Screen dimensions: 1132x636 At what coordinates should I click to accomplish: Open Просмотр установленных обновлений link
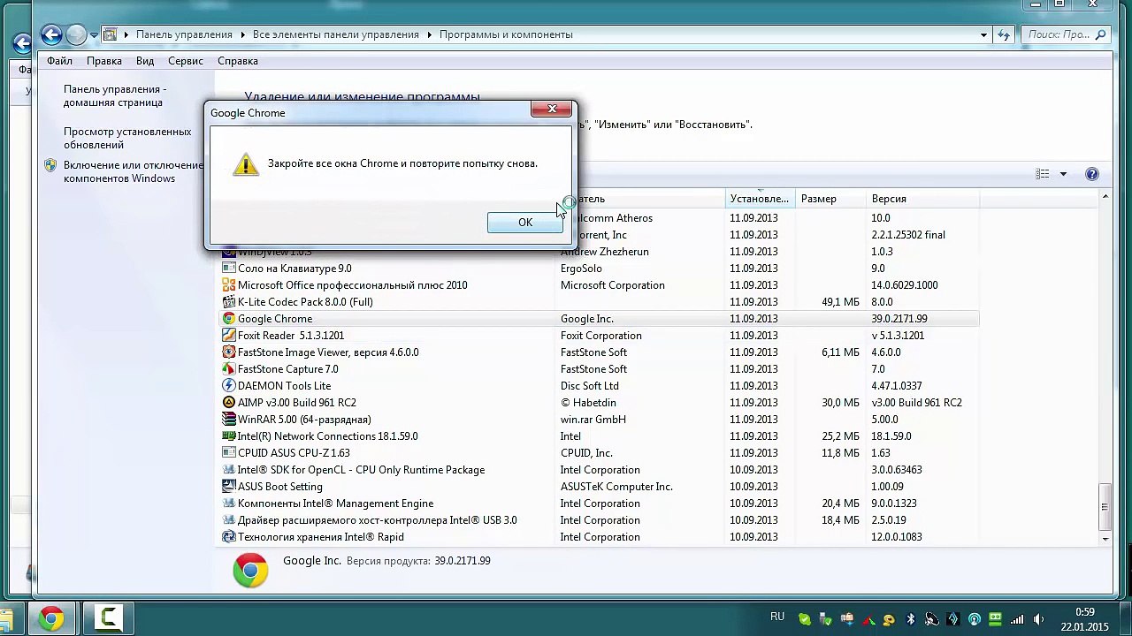[127, 138]
